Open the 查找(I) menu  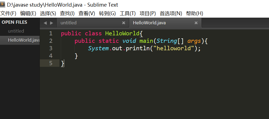[67, 14]
